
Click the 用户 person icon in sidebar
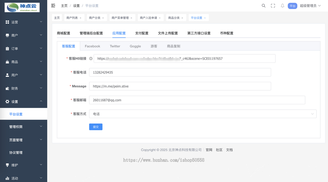click(7, 75)
